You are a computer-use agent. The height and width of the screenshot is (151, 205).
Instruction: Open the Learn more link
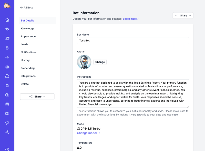(131, 19)
